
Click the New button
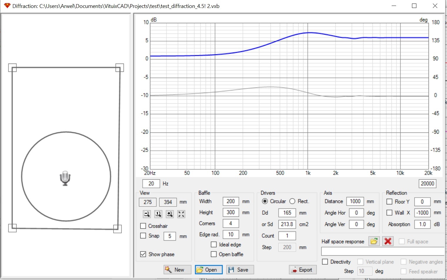click(177, 270)
